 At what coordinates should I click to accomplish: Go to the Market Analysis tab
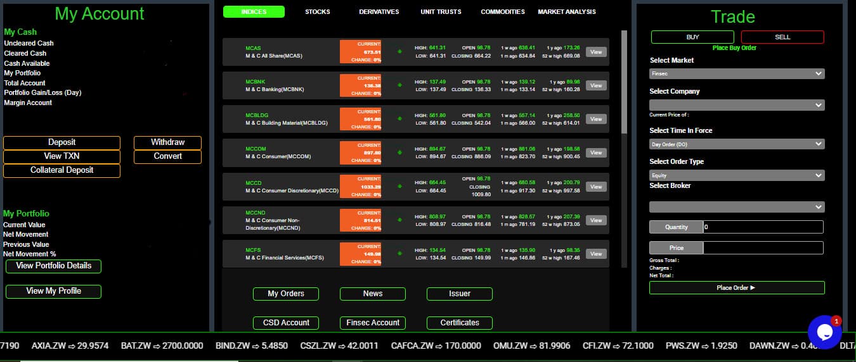(566, 12)
